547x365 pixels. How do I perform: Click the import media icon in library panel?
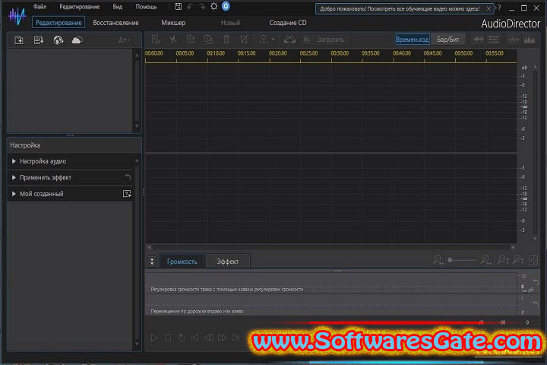(19, 40)
